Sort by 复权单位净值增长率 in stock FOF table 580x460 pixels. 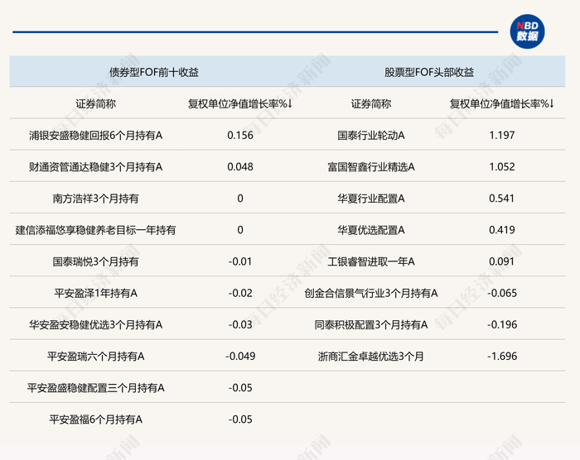tap(501, 103)
